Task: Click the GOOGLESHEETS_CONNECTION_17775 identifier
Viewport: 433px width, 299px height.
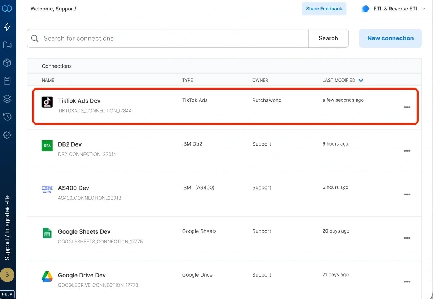Action: tap(100, 242)
